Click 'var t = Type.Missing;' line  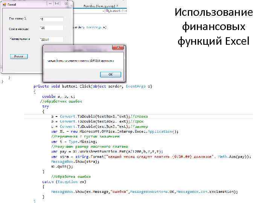(x=74, y=142)
